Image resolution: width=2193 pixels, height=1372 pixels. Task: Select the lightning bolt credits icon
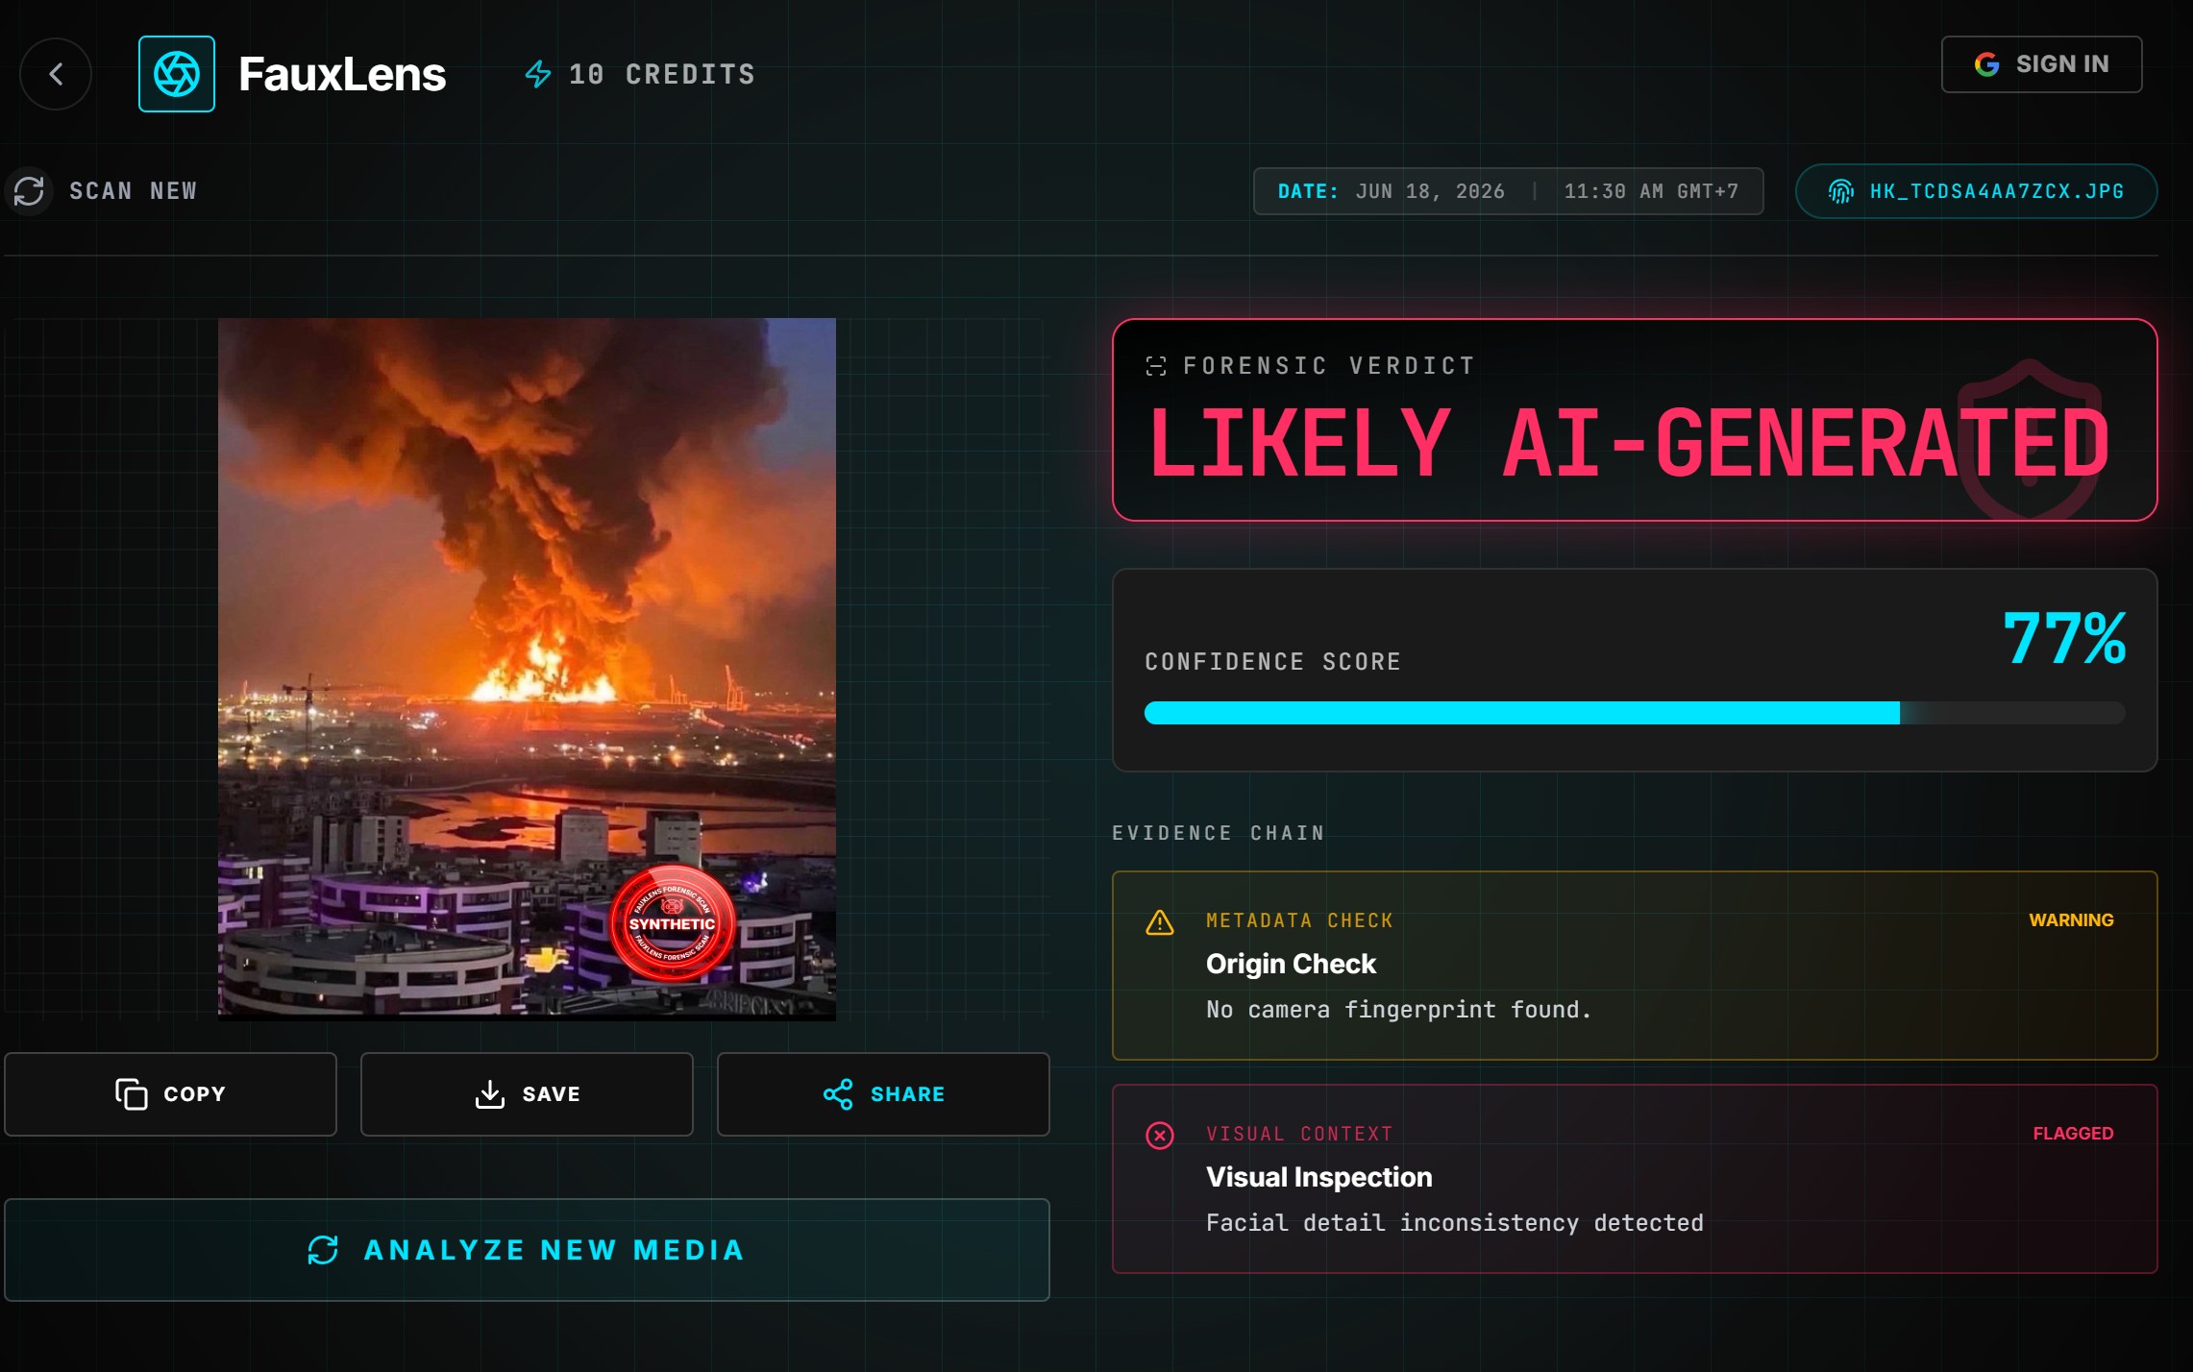point(538,74)
